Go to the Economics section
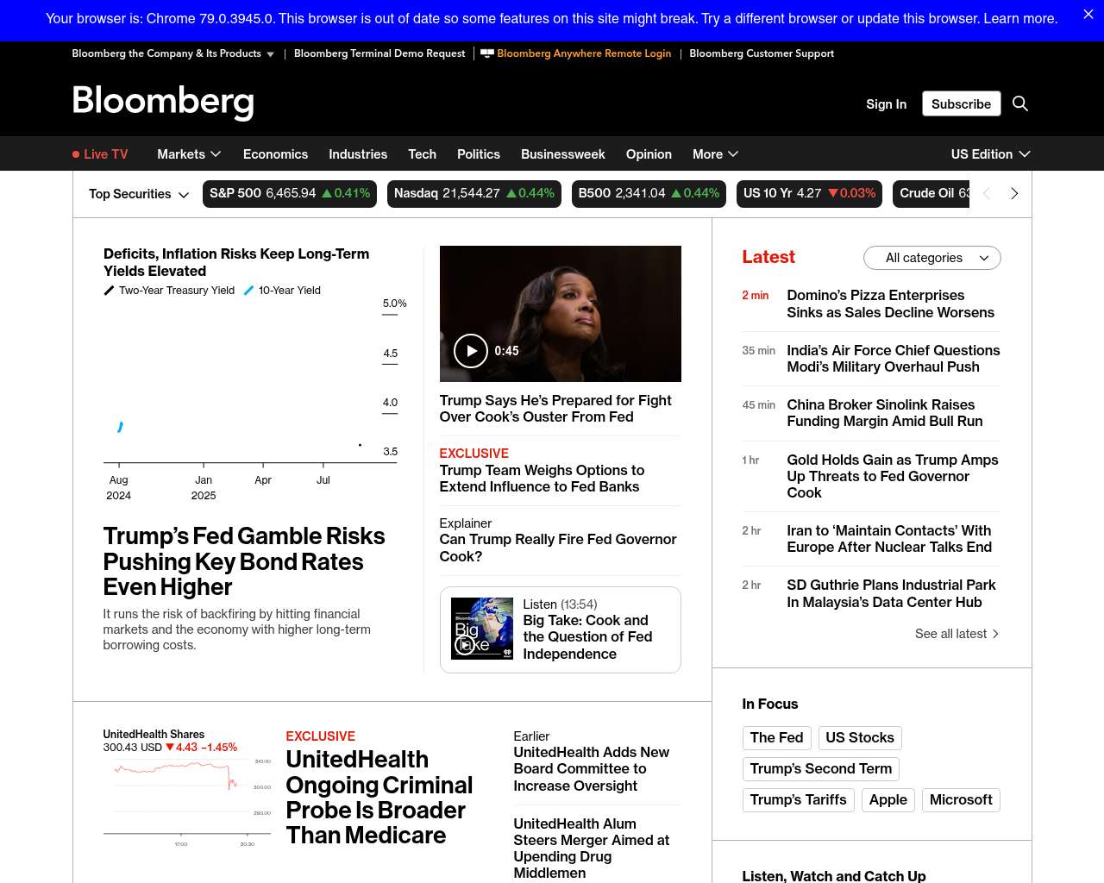This screenshot has height=883, width=1104. [x=275, y=154]
